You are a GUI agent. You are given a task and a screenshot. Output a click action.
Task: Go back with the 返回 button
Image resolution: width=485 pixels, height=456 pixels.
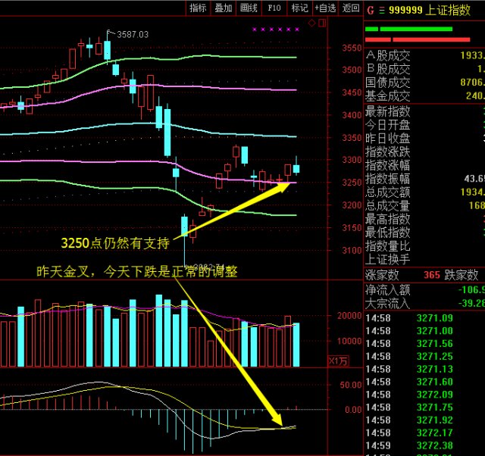(351, 8)
